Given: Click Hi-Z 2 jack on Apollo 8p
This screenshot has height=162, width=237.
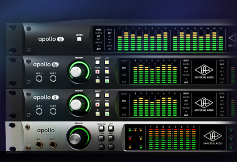Looking at the screenshot, I should tap(53, 78).
